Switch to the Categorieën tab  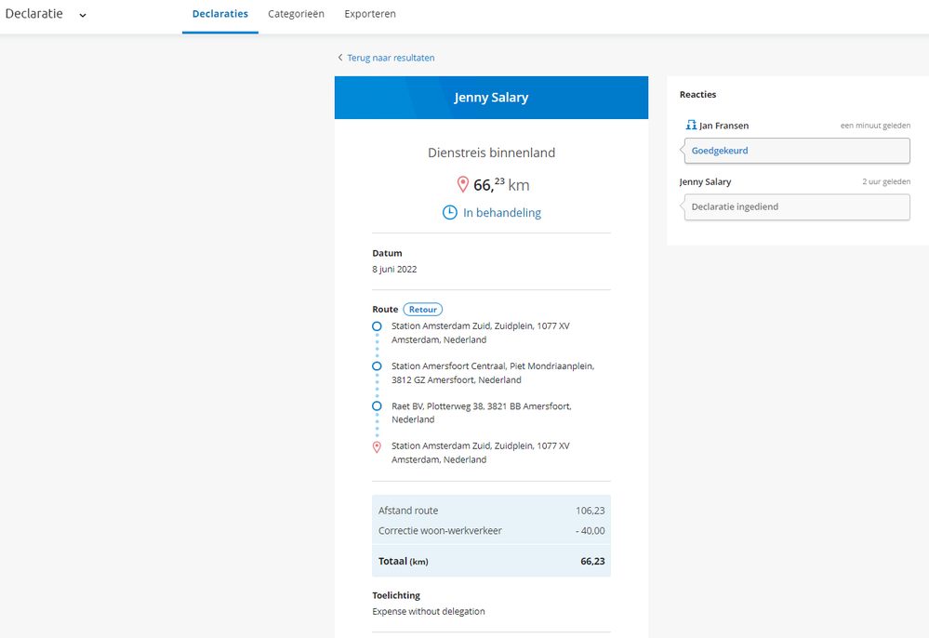[x=296, y=15]
